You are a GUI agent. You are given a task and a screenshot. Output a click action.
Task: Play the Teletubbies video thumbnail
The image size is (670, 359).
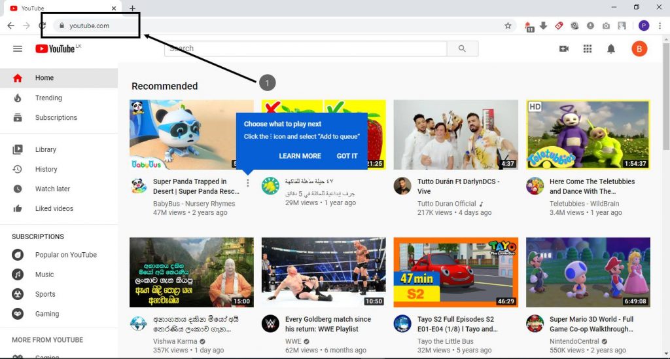588,135
